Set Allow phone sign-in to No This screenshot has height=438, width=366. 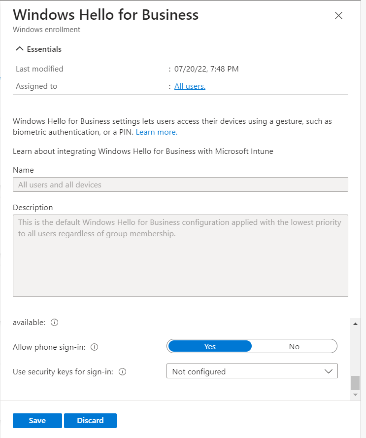(x=294, y=346)
